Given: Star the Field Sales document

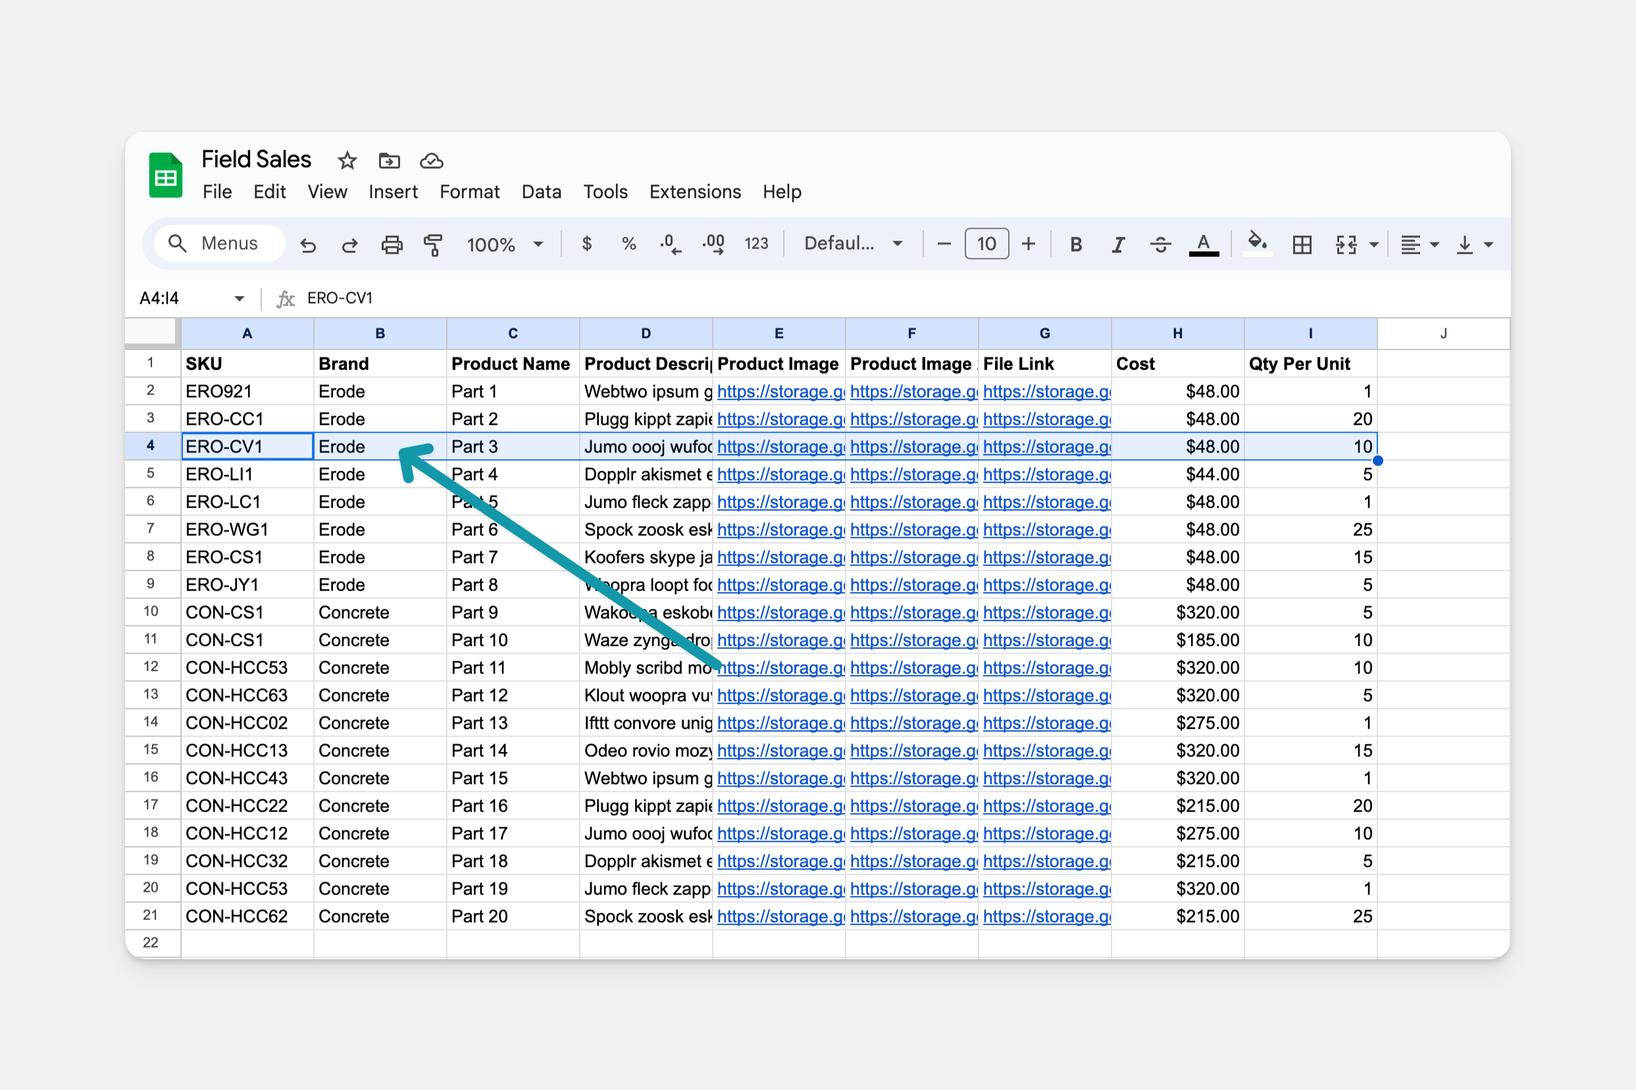Looking at the screenshot, I should 347,161.
